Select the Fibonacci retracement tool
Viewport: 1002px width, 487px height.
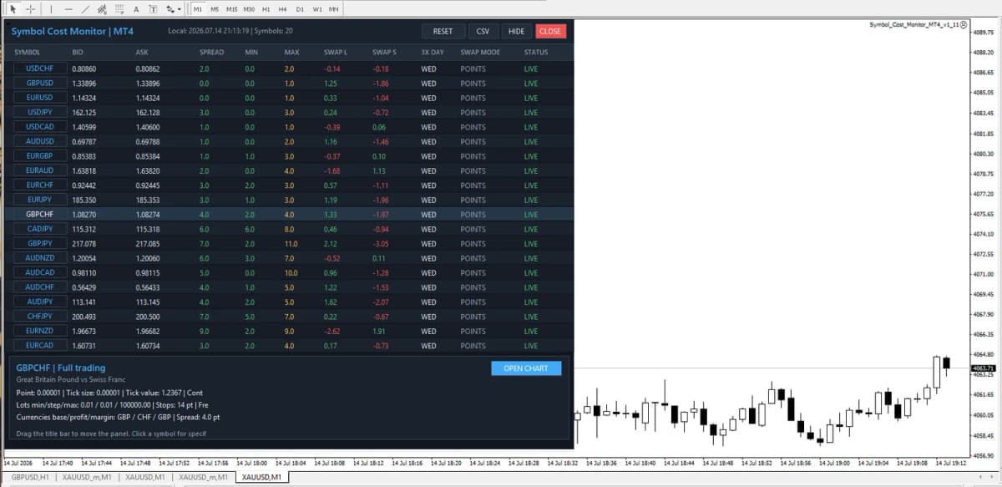click(x=120, y=8)
